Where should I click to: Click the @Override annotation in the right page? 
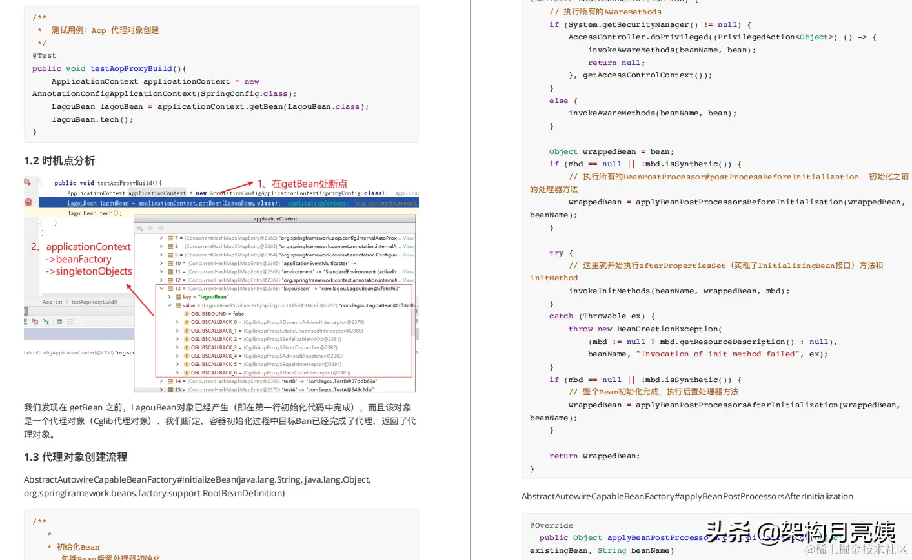551,525
